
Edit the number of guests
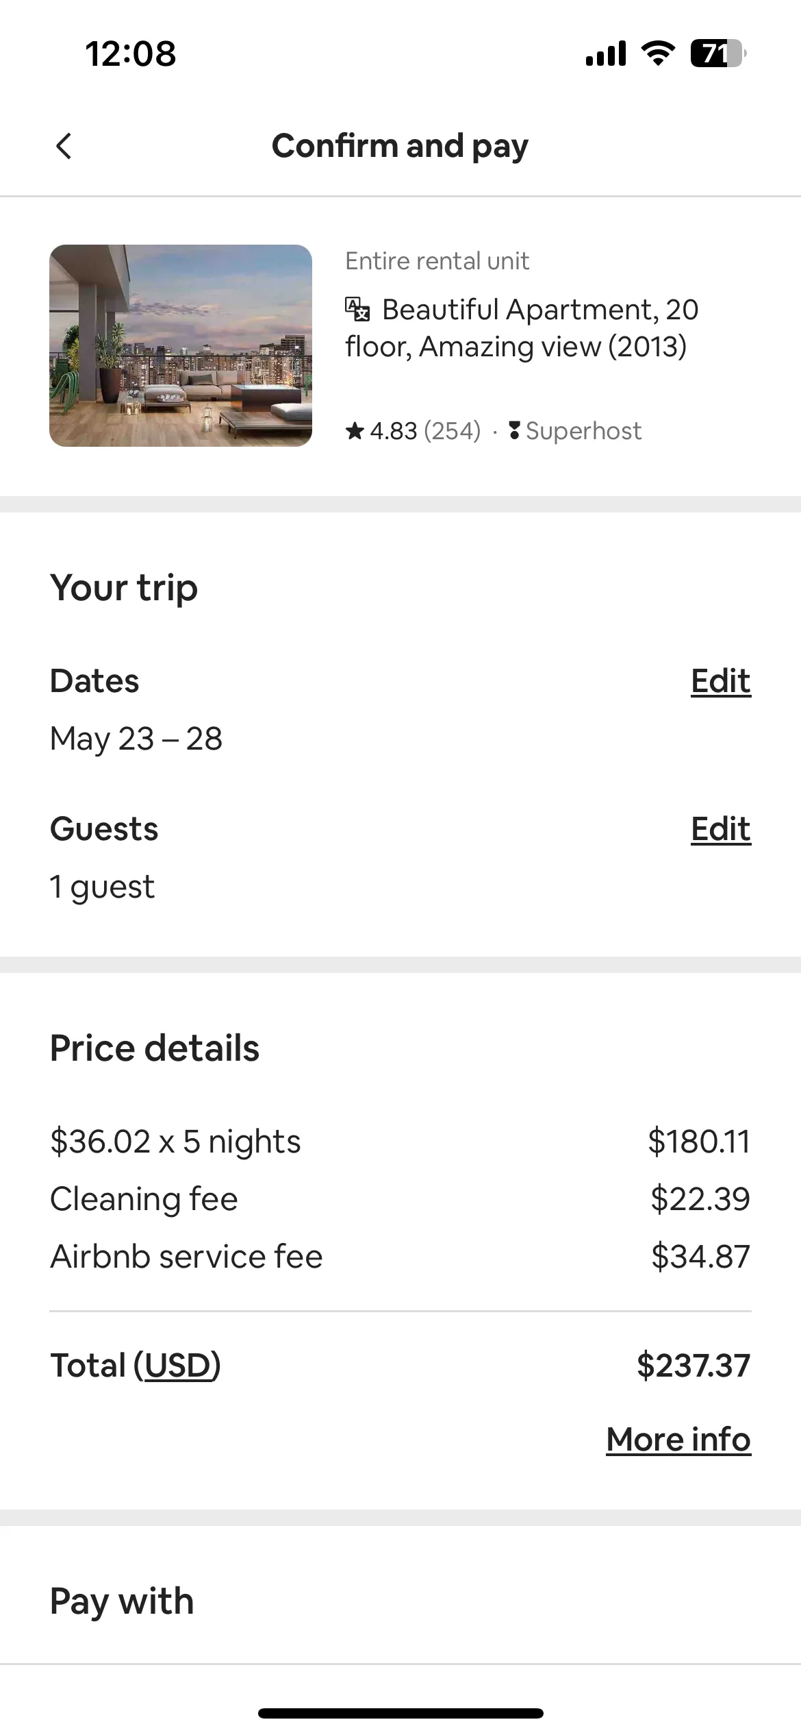[x=721, y=829]
